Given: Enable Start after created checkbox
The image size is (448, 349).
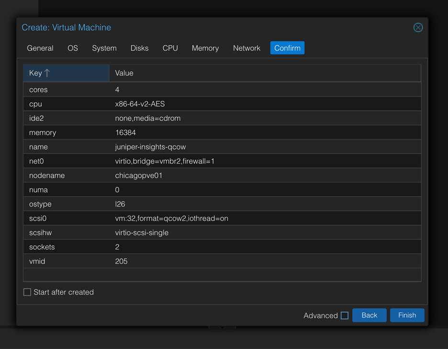Looking at the screenshot, I should point(27,292).
